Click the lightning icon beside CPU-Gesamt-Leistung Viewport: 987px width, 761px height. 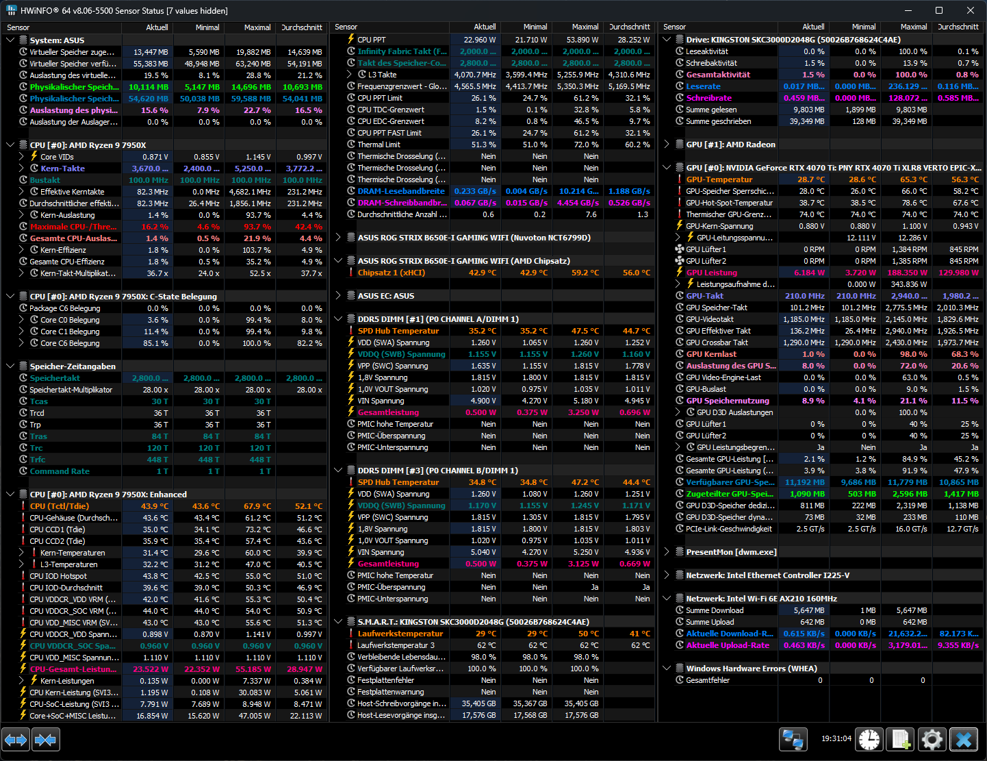[23, 669]
